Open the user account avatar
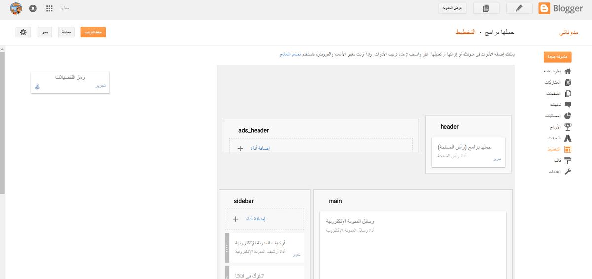 pos(16,8)
